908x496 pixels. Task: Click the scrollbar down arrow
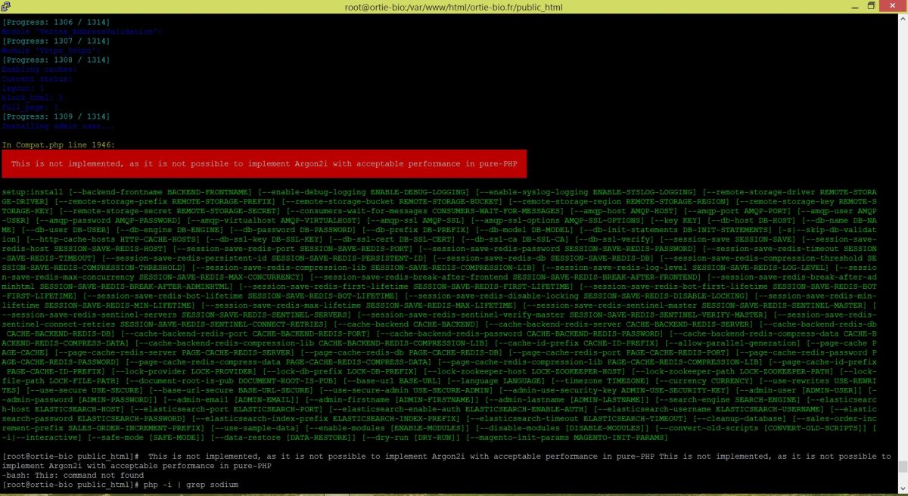(x=901, y=487)
